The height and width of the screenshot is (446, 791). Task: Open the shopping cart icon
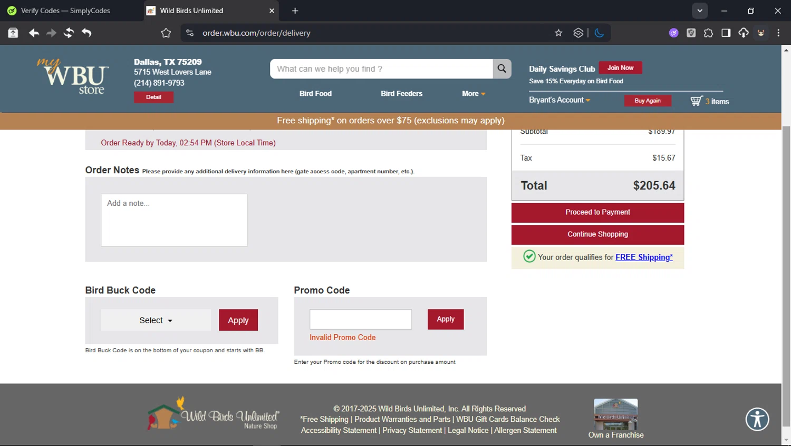tap(696, 101)
